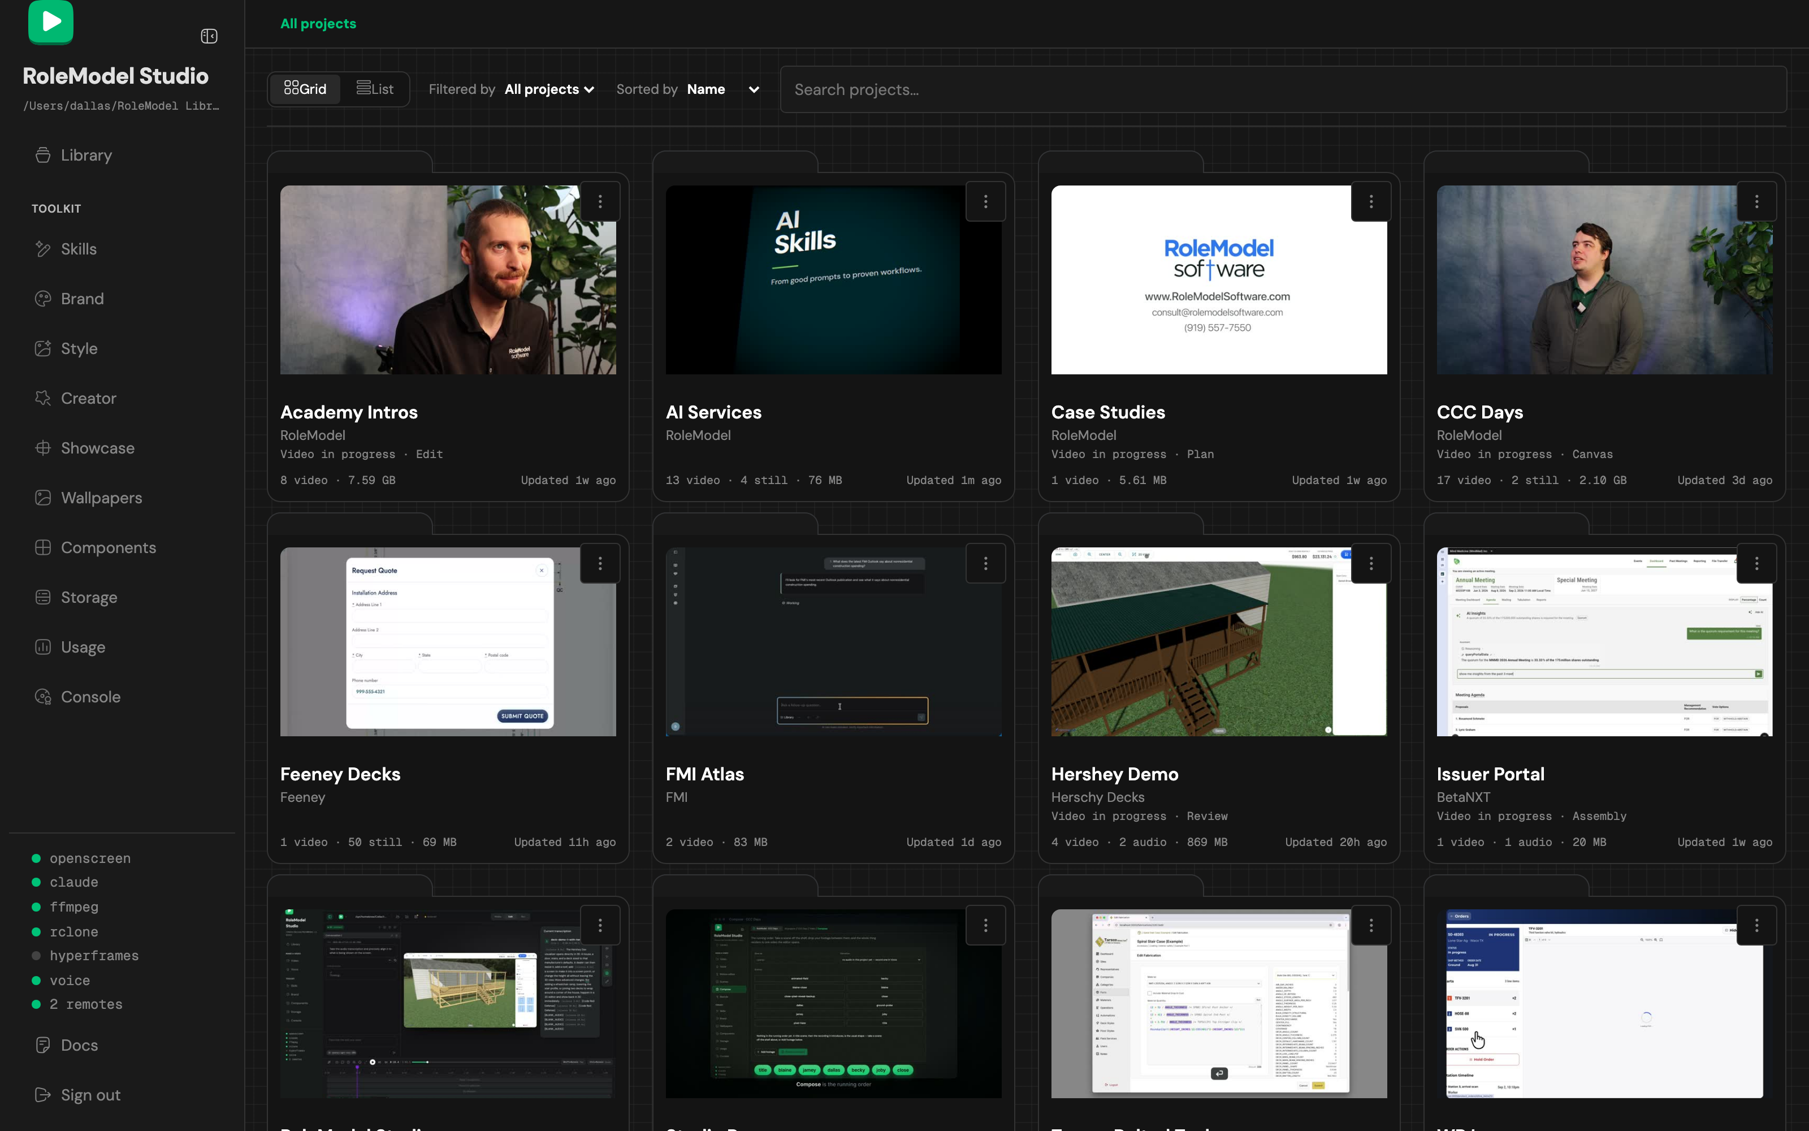Open the Sorted by Name dropdown
The image size is (1809, 1131).
point(723,89)
